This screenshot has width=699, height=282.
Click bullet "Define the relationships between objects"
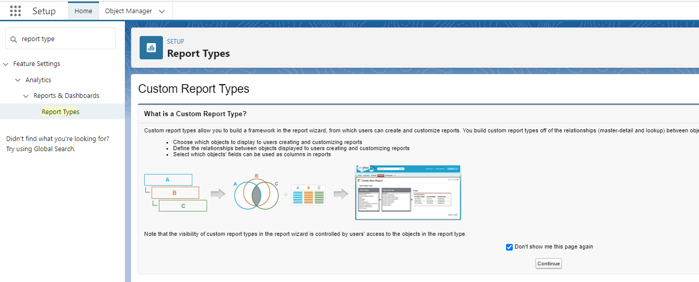coord(291,149)
